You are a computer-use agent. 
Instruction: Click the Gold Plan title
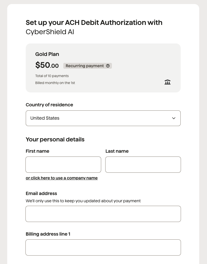[x=47, y=54]
